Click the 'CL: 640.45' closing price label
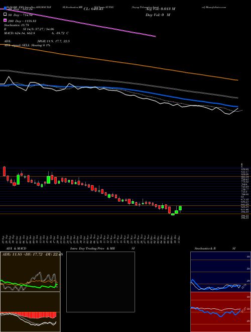Screen dimensions: 251x332 (x=93, y=9)
